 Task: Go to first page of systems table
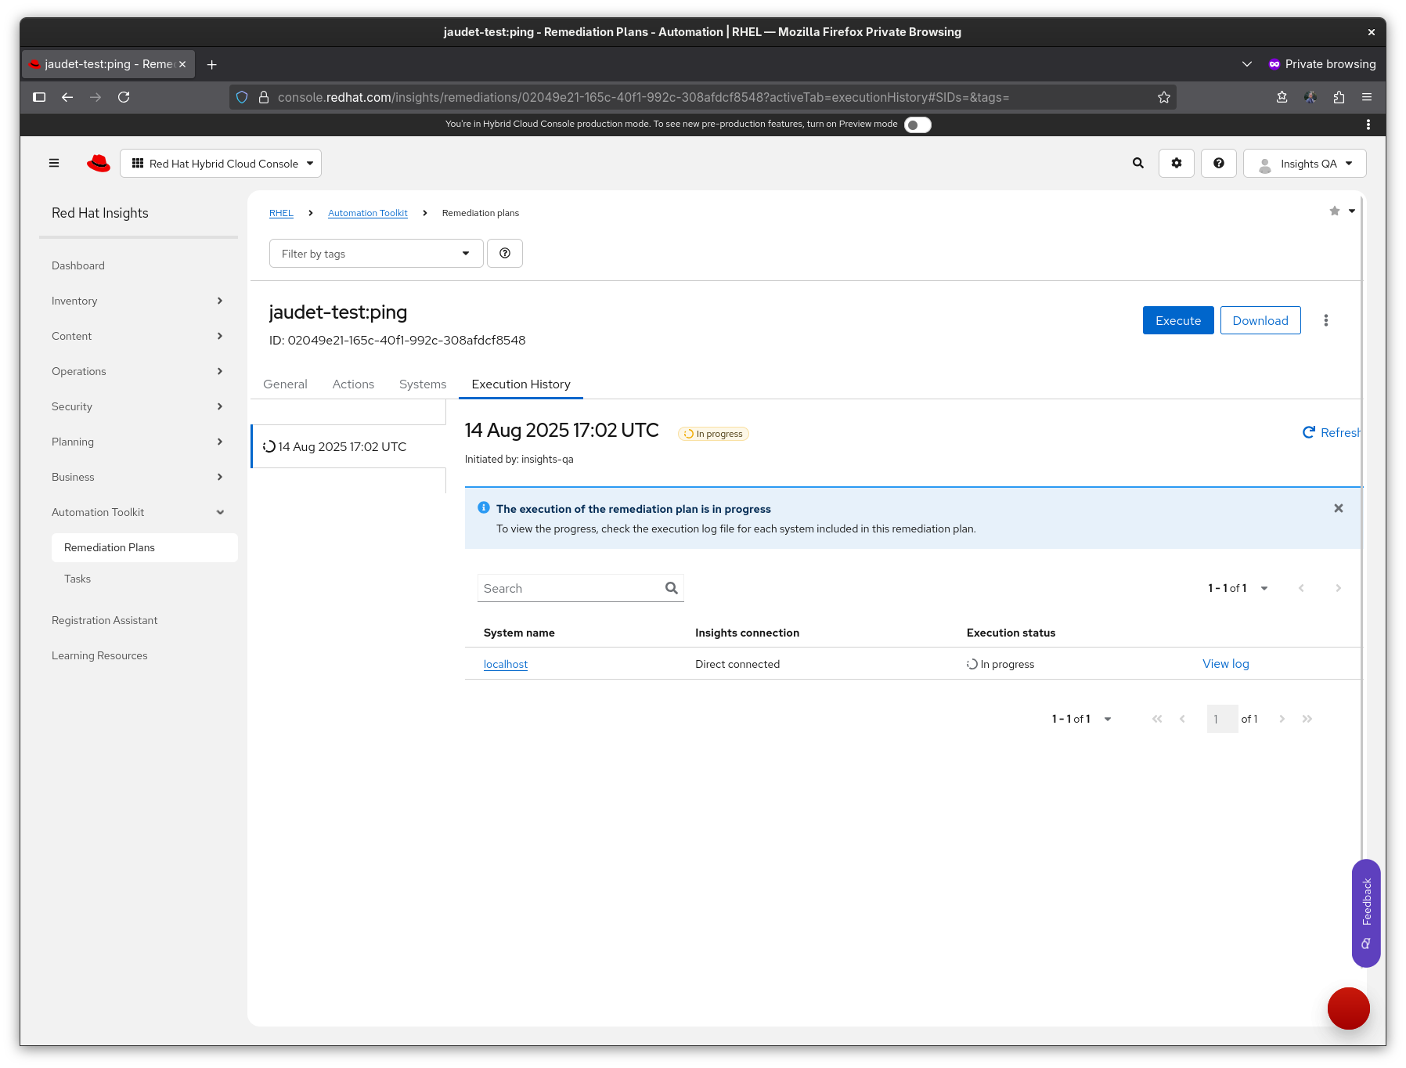1157,719
